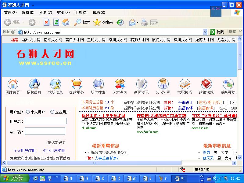Screen dimensions: 244x183
Task: Open 网站首页 house icon
Action: (13, 84)
